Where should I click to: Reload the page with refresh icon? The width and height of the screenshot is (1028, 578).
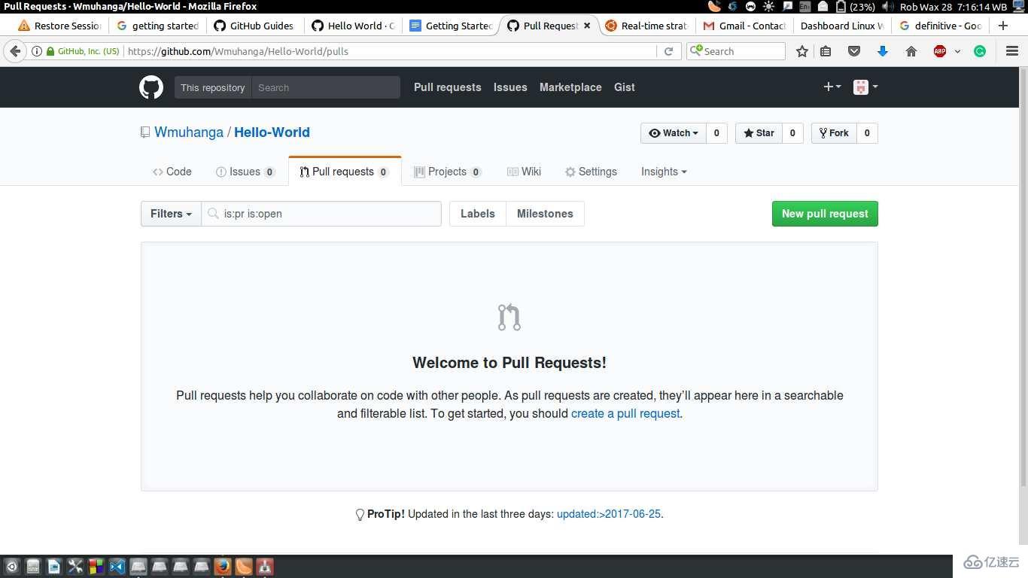668,51
